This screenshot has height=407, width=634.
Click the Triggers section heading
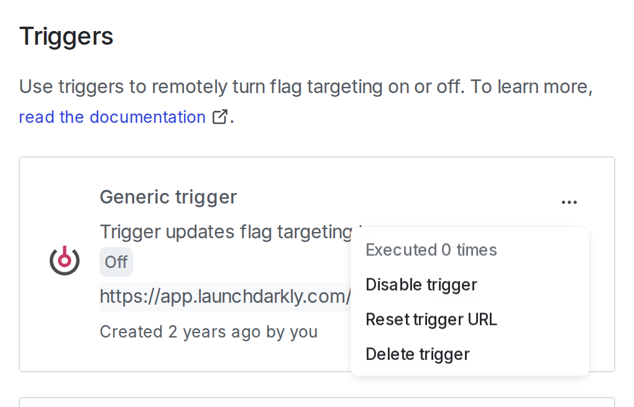click(x=67, y=37)
